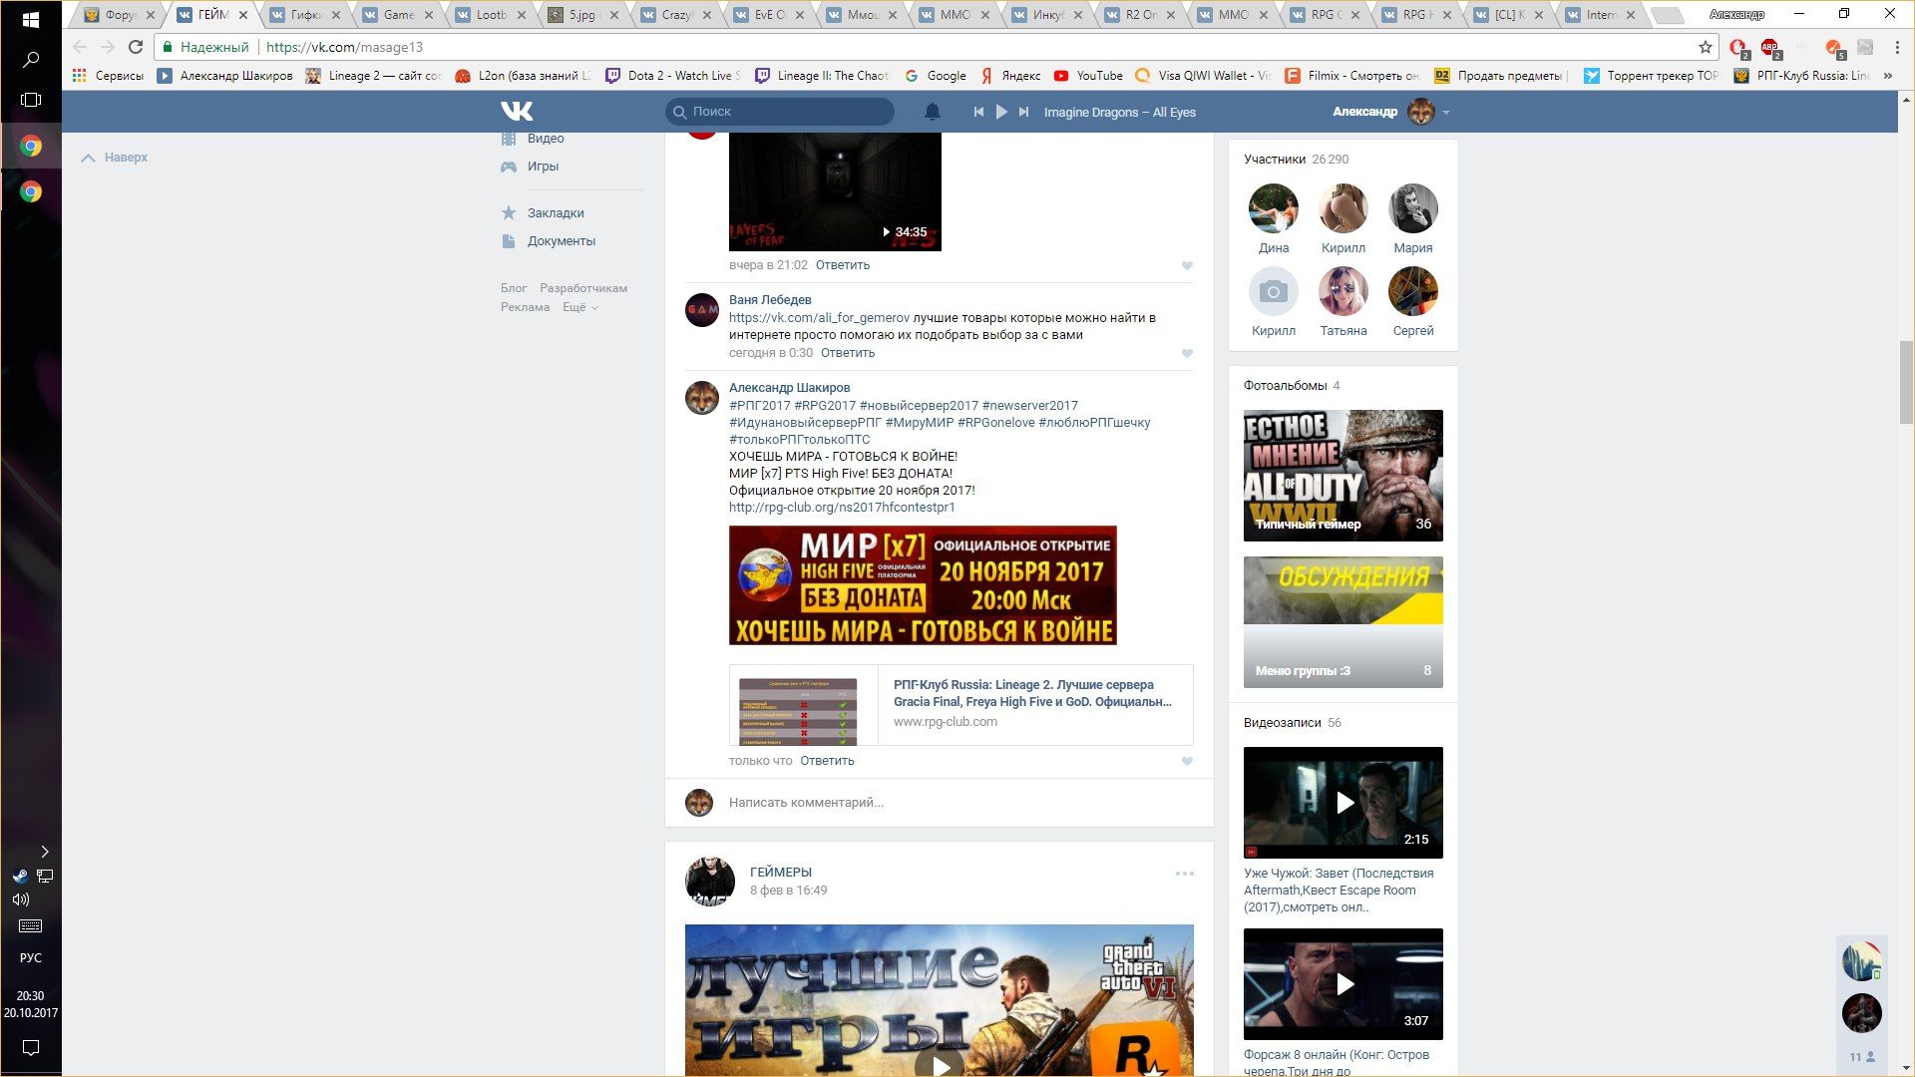Open the Разработчикам footer link
Screen dimensions: 1915x1077
pyautogui.click(x=583, y=288)
